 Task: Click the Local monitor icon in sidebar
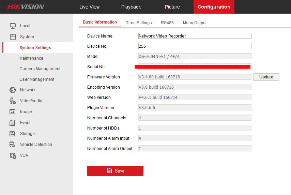point(13,26)
